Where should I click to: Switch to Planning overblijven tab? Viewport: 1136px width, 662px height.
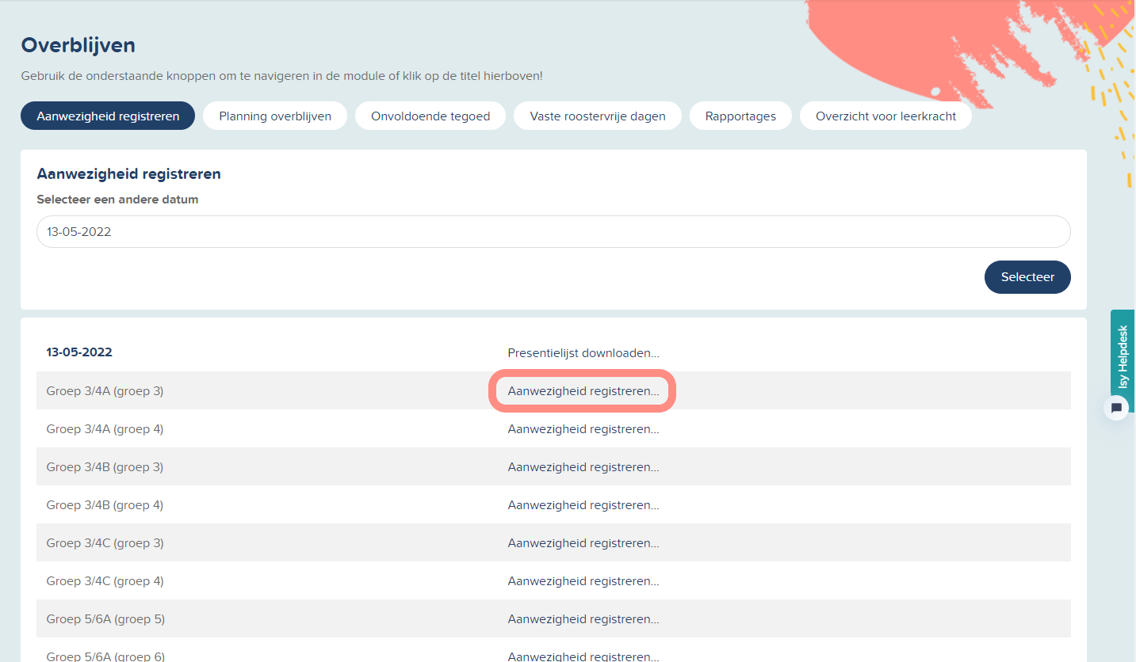coord(274,116)
